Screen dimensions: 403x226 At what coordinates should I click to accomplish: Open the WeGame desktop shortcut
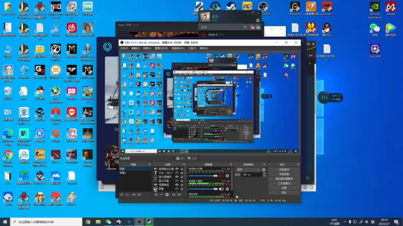(295, 9)
